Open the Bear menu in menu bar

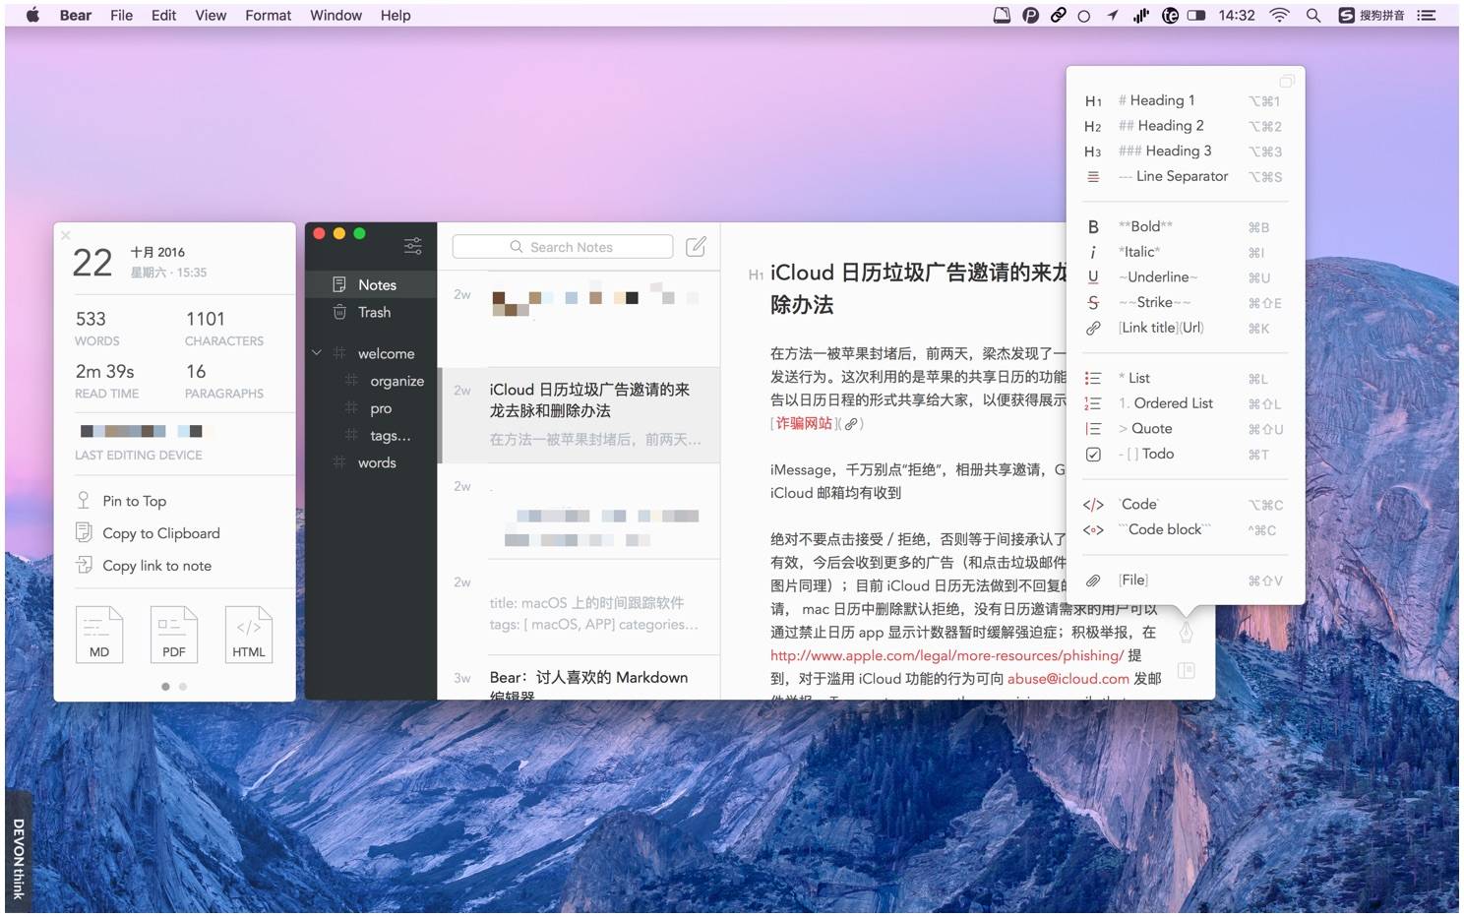[x=76, y=15]
